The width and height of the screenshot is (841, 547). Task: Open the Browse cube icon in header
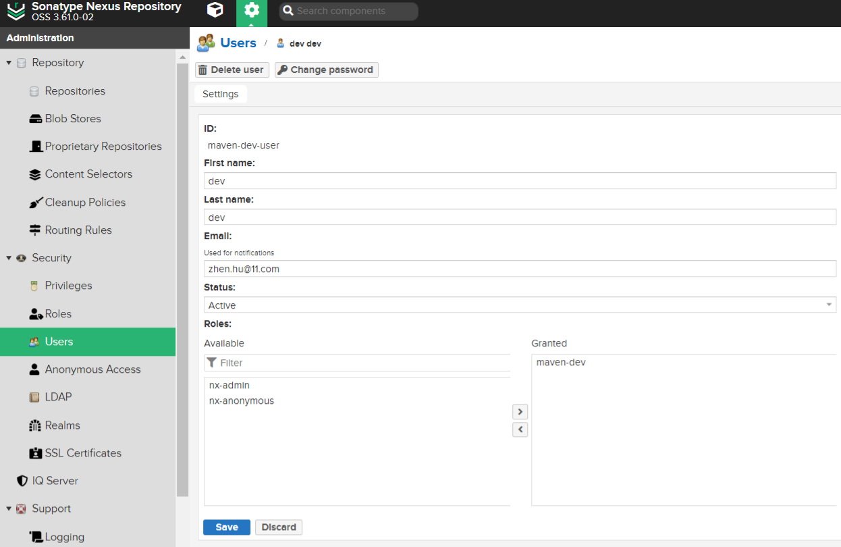pos(215,11)
